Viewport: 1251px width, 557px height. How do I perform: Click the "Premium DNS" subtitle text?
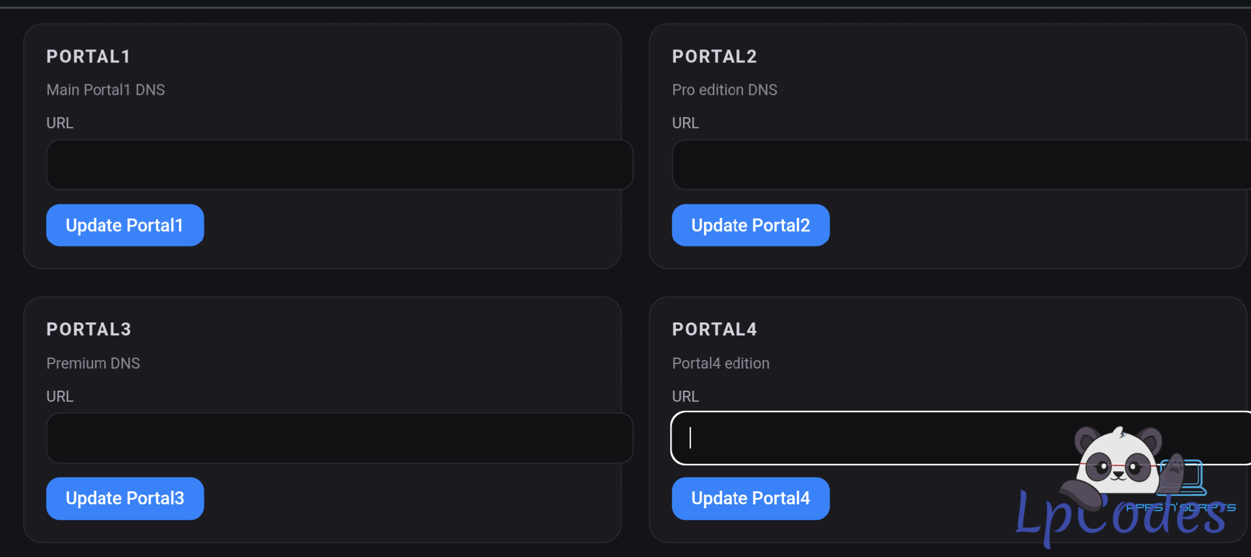point(93,363)
